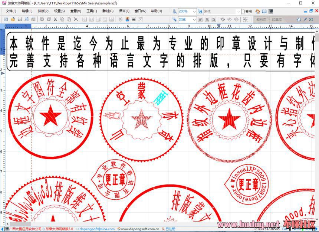This screenshot has height=232, width=319.
Task: Select the cyan text on the seal
Action: (x=161, y=98)
